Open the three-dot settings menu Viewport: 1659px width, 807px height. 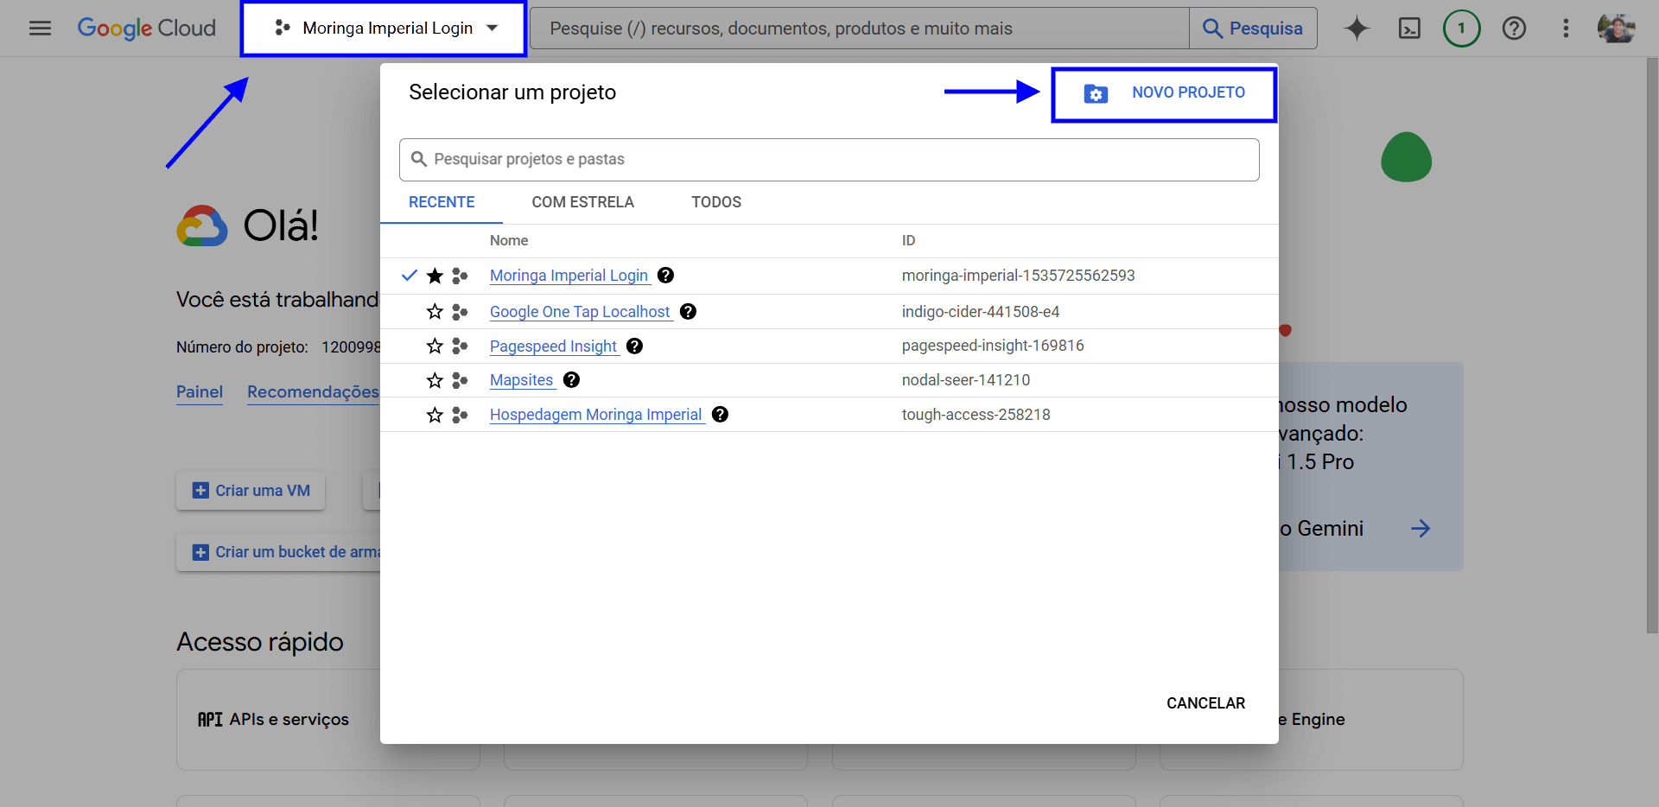(1566, 29)
